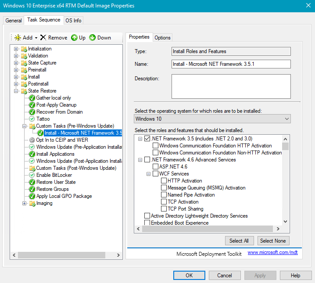The height and width of the screenshot is (283, 315).
Task: Check Windows Communication Foundation Non-HTTP Activation
Action: pyautogui.click(x=155, y=153)
